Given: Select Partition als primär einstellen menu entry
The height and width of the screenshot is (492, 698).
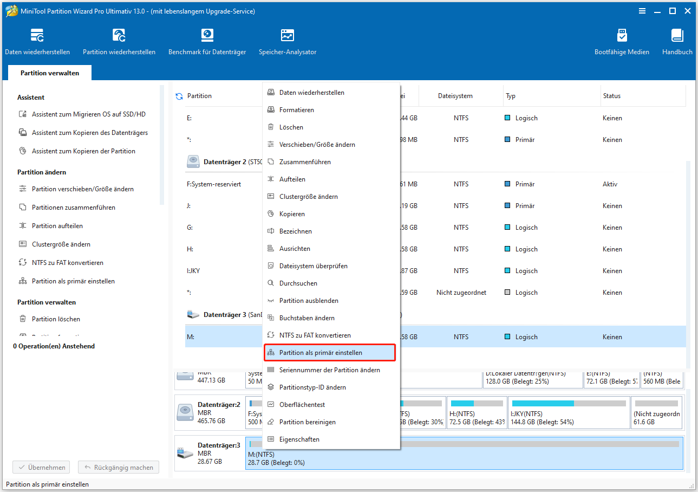Looking at the screenshot, I should pos(321,353).
